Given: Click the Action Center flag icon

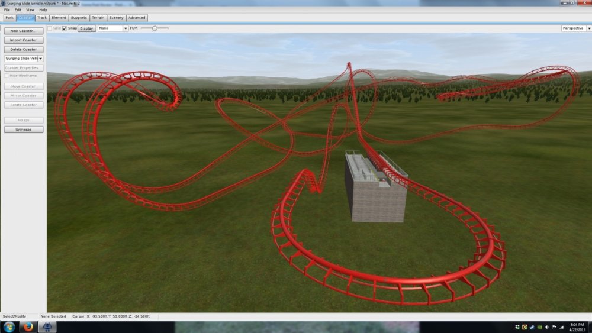Looking at the screenshot, I should coord(554,327).
